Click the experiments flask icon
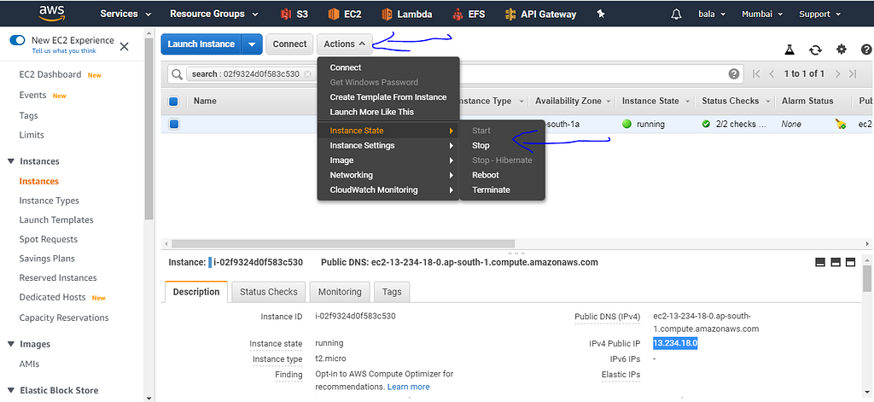Viewport: 874px width, 402px height. 790,50
